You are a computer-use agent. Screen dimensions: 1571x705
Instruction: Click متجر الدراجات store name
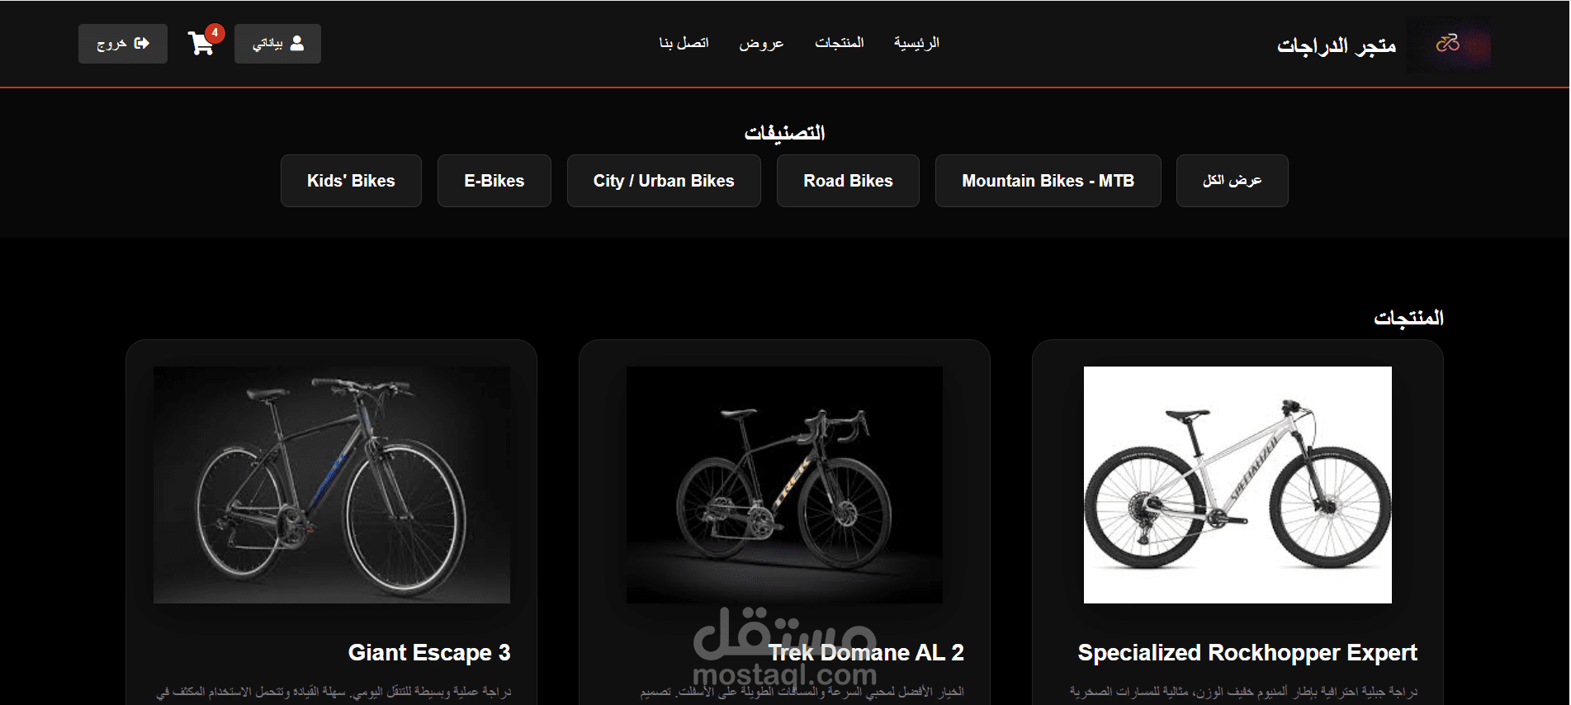click(1337, 45)
